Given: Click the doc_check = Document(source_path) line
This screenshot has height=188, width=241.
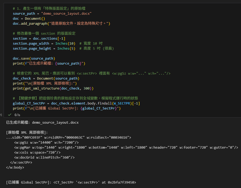Looking at the screenshot, I should [46, 78].
